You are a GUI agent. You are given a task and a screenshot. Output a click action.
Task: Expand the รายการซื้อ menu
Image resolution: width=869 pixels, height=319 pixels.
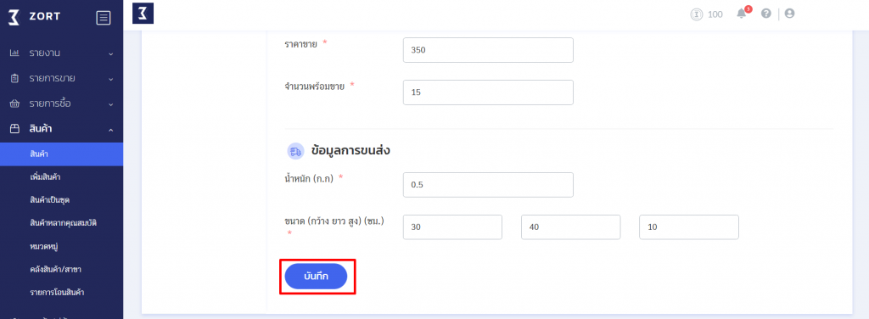(x=61, y=104)
